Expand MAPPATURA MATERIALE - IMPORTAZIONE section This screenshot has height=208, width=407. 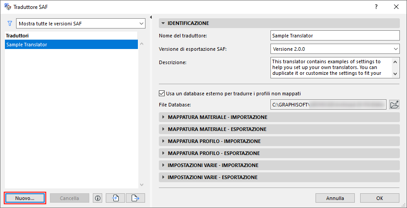pos(279,117)
